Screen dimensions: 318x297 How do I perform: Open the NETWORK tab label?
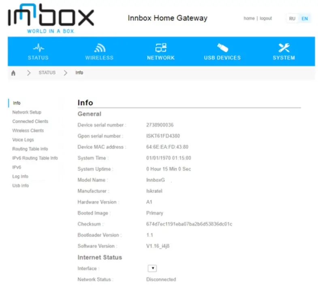pos(161,58)
